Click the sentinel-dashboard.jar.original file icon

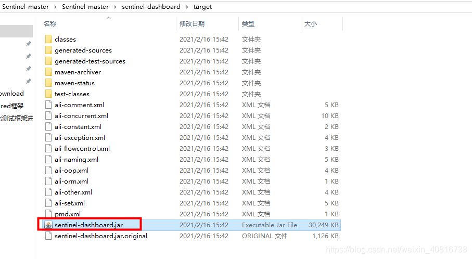[x=48, y=236]
